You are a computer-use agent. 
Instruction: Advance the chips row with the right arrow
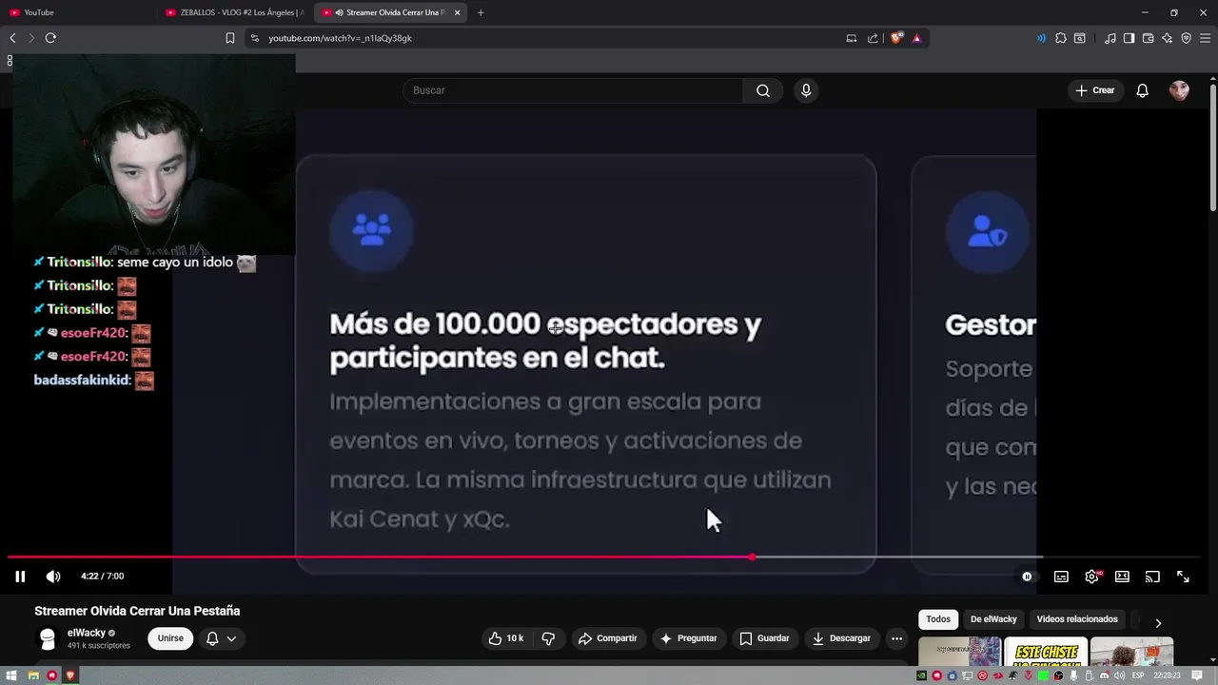click(x=1158, y=623)
